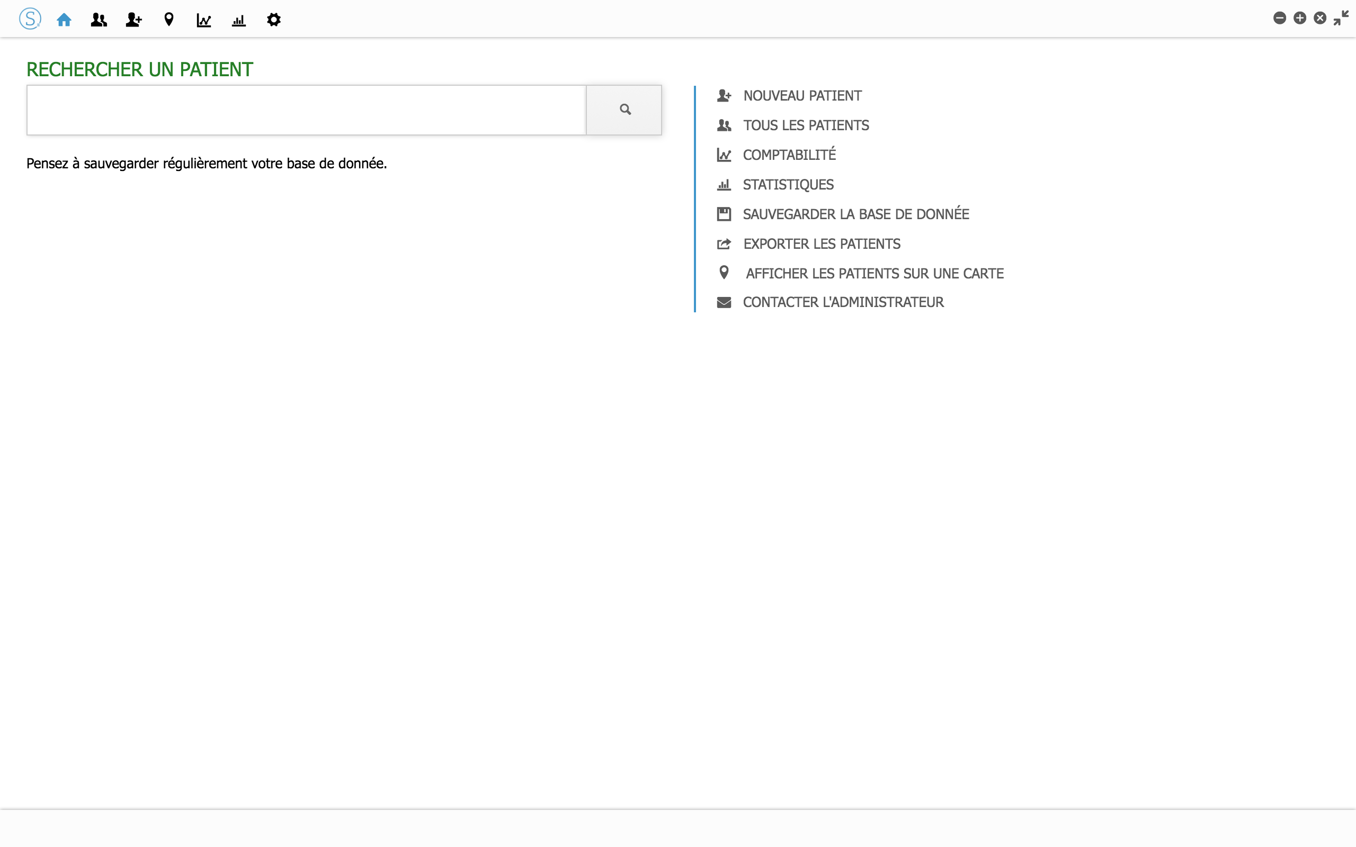Open all patients list from toolbar icon
Image resolution: width=1356 pixels, height=847 pixels.
click(99, 20)
